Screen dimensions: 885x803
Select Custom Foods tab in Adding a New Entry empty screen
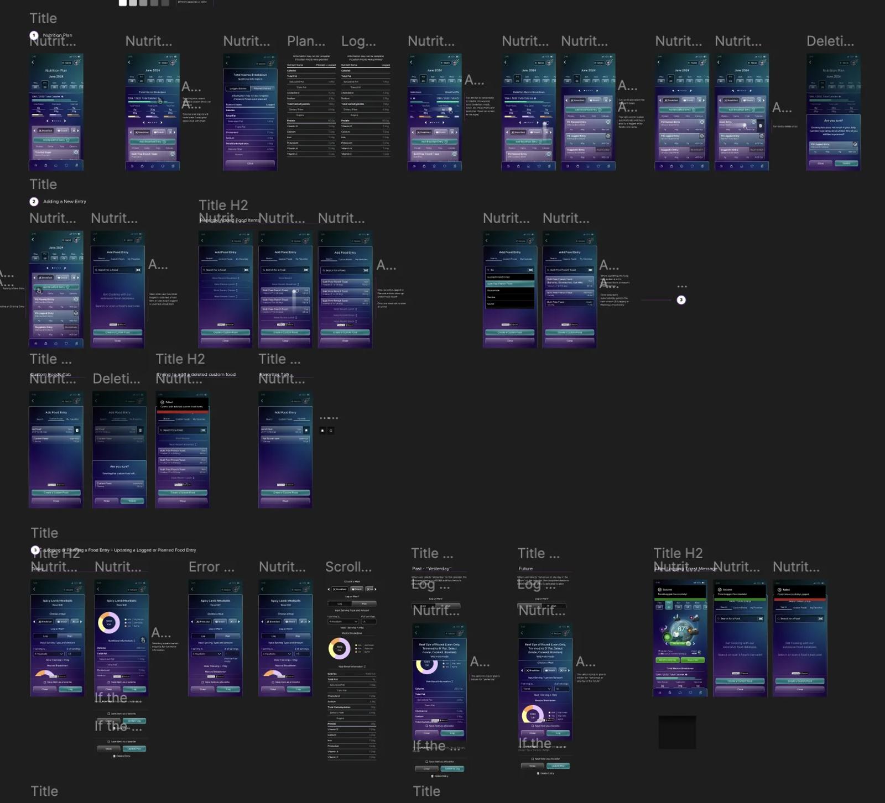tap(118, 259)
